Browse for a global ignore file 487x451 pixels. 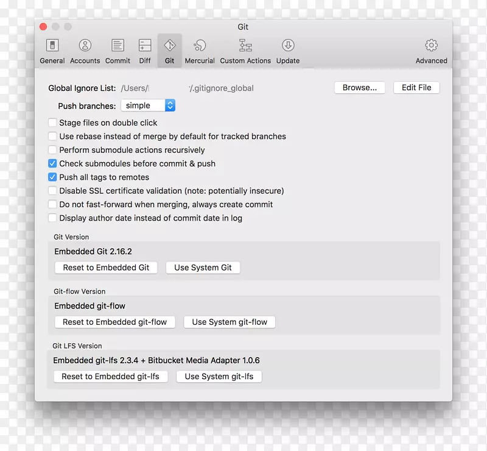click(360, 87)
